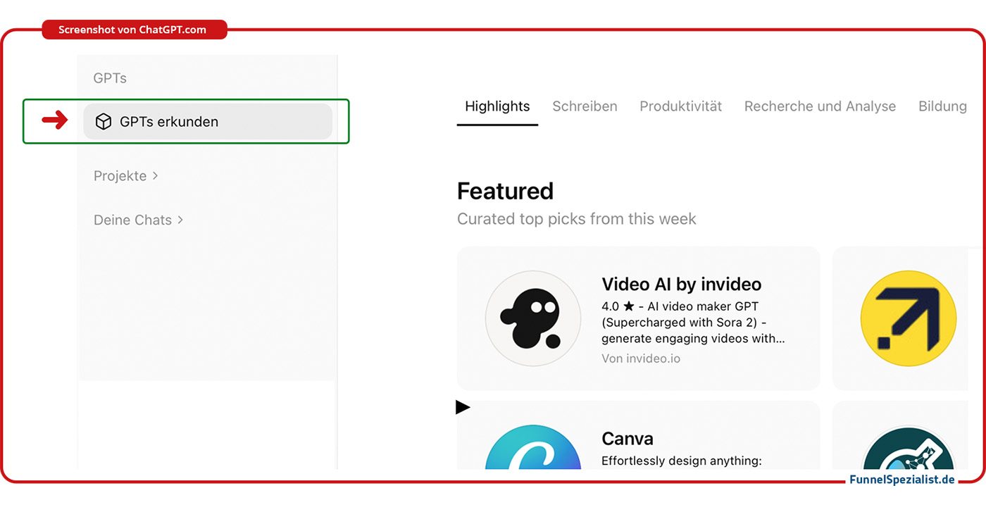Click the 'Curated top picks from this week' subtitle
The image size is (986, 512).
point(577,219)
